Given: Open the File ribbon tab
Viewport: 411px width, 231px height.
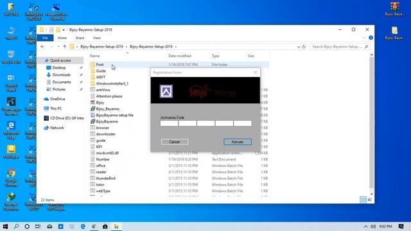Looking at the screenshot, I should pyautogui.click(x=45, y=38).
